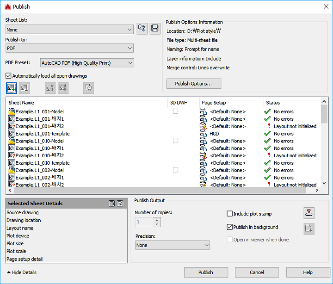Click the Move Sheet Up icon
The width and height of the screenshot is (333, 284).
[50, 88]
